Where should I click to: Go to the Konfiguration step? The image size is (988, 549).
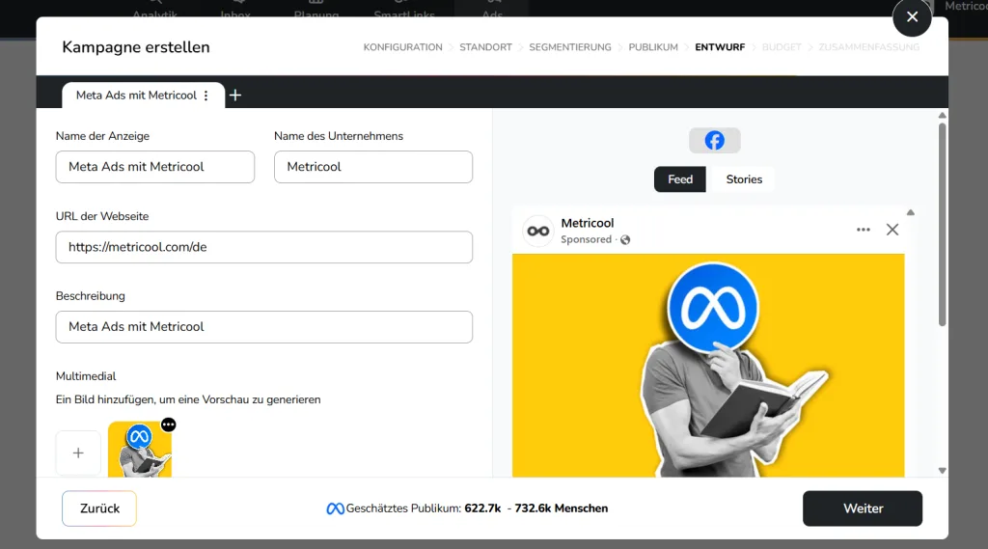(x=402, y=47)
